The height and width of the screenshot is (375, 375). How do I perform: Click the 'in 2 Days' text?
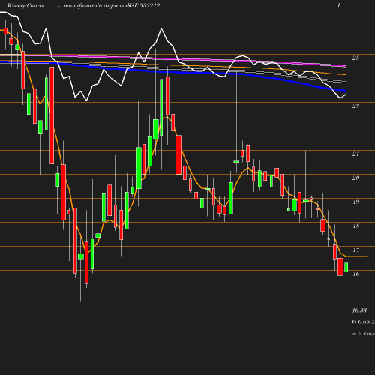(x=363, y=334)
